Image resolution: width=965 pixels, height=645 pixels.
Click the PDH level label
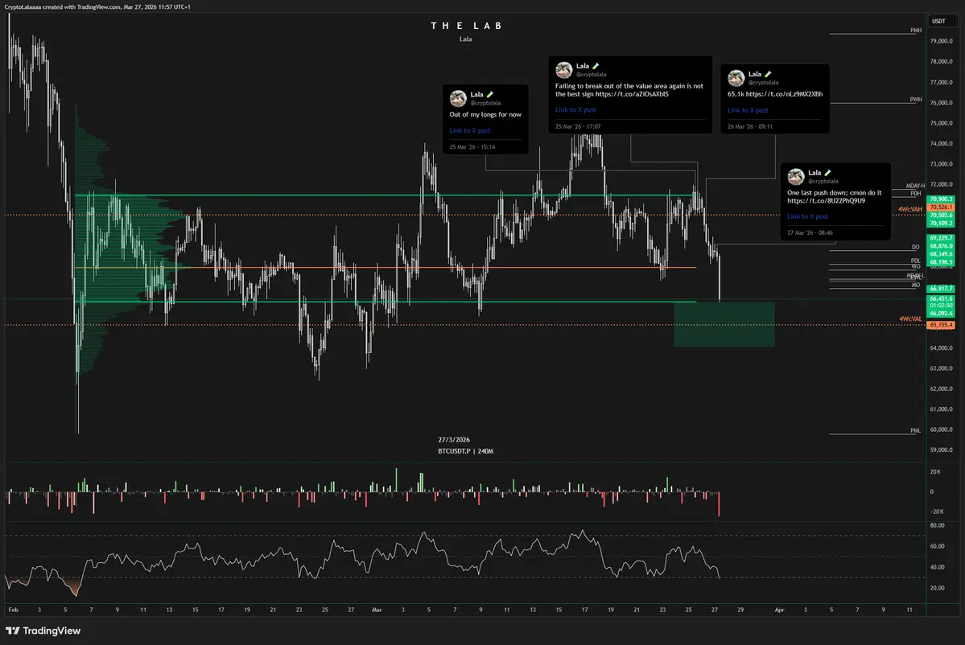[x=916, y=193]
